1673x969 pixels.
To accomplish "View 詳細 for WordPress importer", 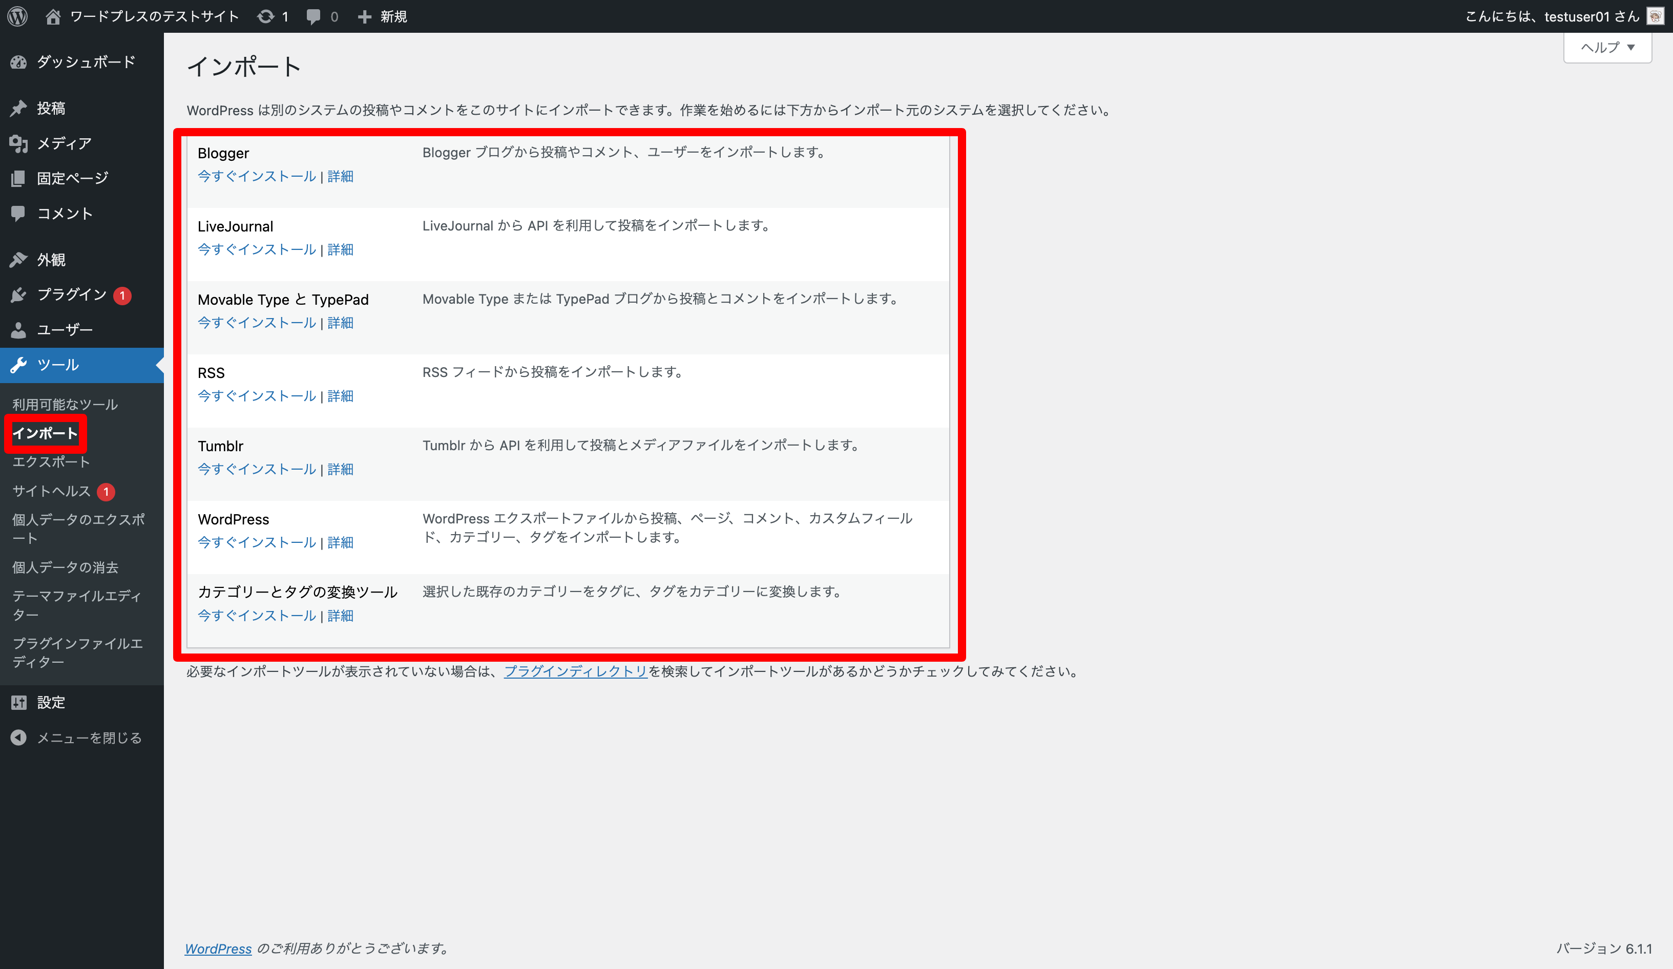I will click(341, 542).
